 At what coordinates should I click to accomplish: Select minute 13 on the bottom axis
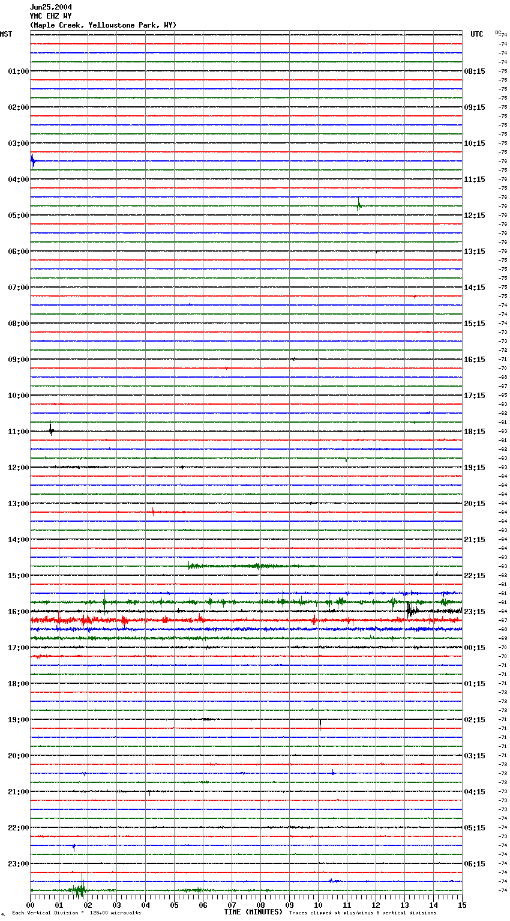coord(404,904)
